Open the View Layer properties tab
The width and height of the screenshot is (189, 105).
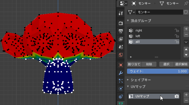(x=121, y=39)
